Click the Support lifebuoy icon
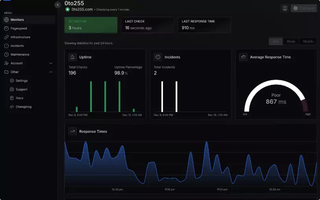320x200 pixels. click(12, 89)
